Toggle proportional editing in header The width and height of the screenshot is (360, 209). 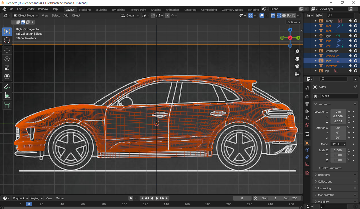click(x=167, y=15)
